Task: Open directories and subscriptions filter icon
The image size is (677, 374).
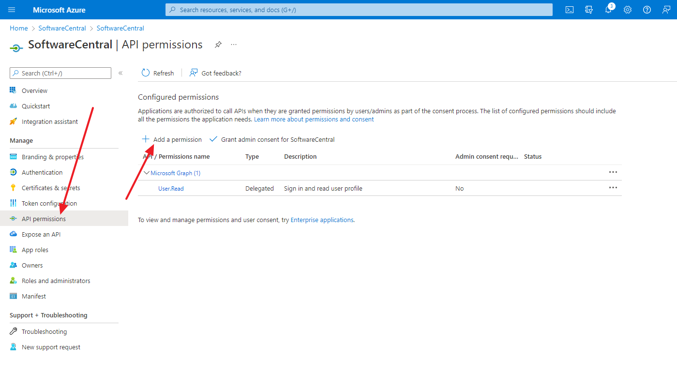Action: [x=589, y=10]
